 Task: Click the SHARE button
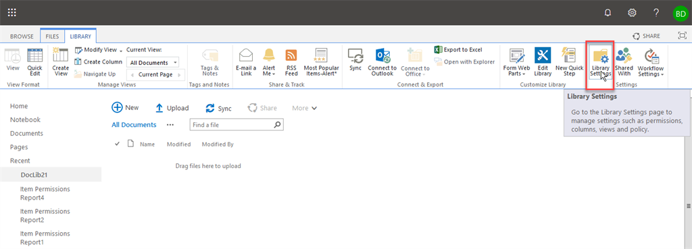tap(647, 36)
